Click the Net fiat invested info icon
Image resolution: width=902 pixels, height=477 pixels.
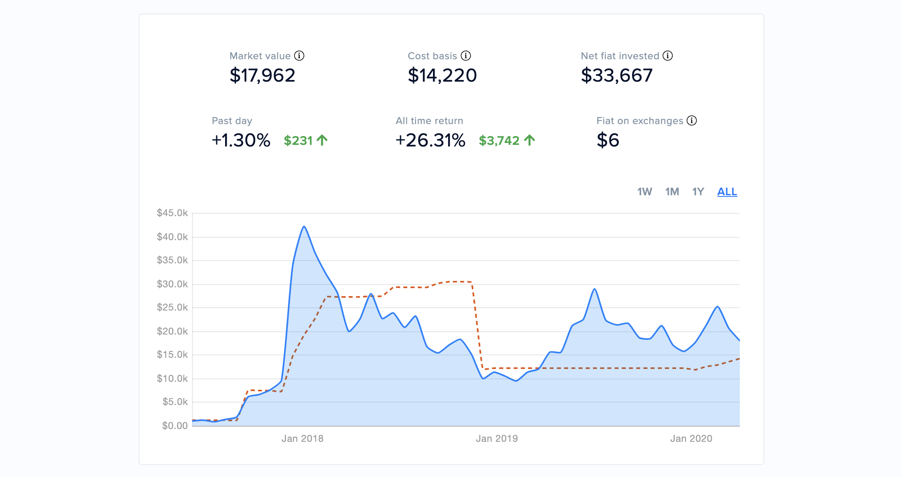(x=668, y=56)
